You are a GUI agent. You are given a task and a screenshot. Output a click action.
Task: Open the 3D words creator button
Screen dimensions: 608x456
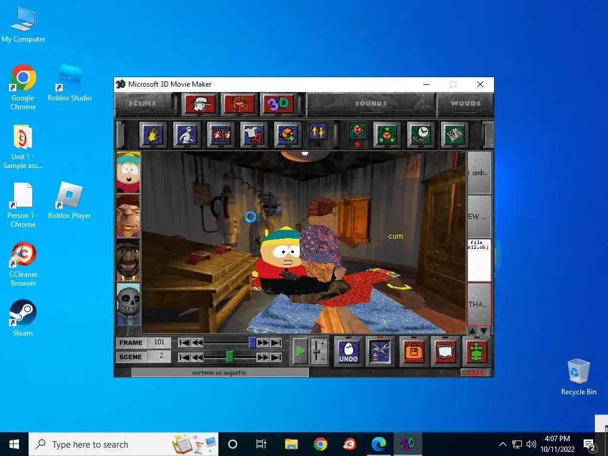point(278,103)
